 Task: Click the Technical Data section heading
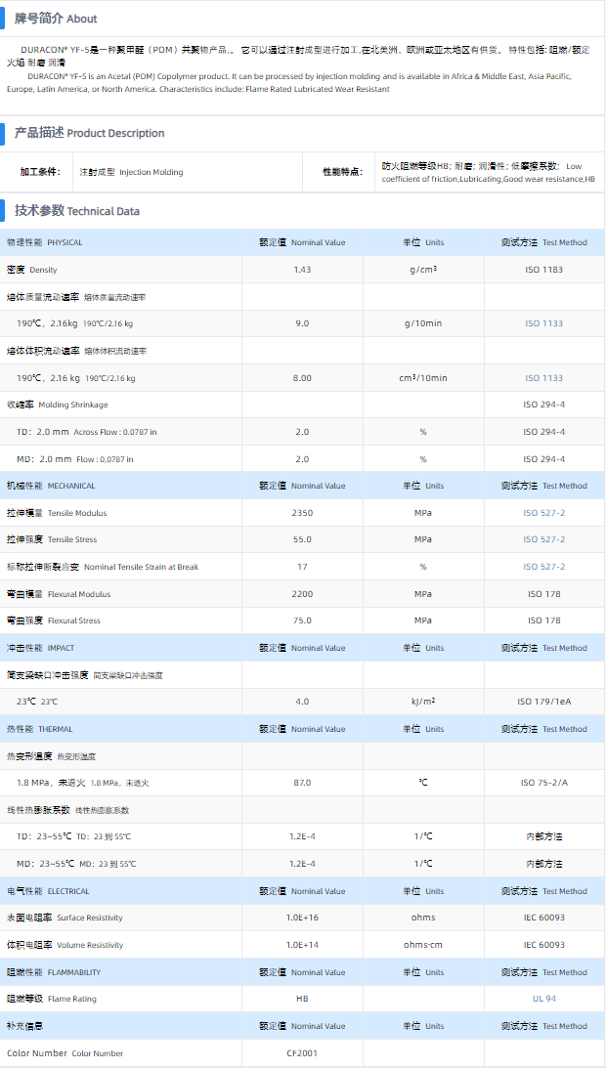pos(76,210)
